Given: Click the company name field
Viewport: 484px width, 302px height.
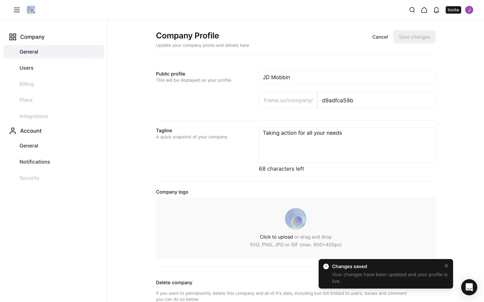Looking at the screenshot, I should [347, 77].
